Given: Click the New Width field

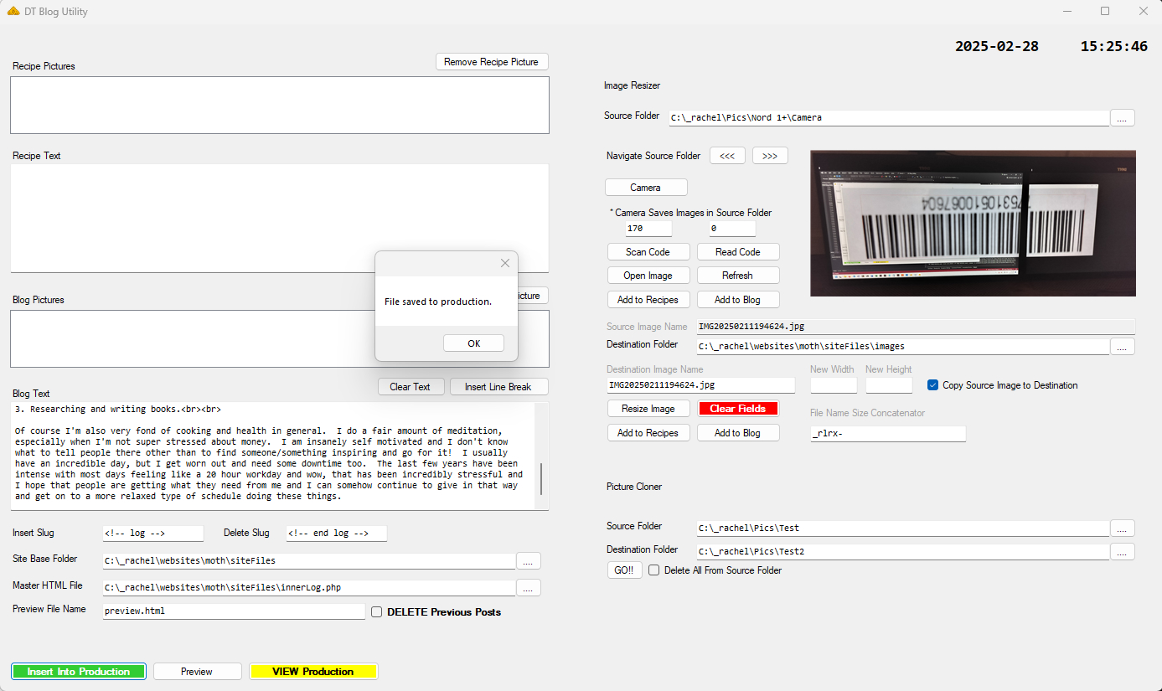Looking at the screenshot, I should 834,385.
